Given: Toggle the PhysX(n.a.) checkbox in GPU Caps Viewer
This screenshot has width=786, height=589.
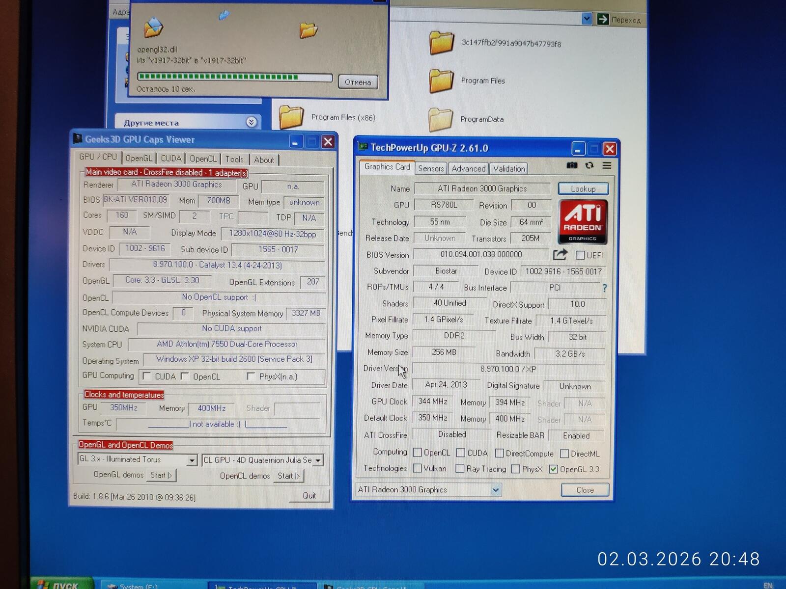Looking at the screenshot, I should [251, 376].
